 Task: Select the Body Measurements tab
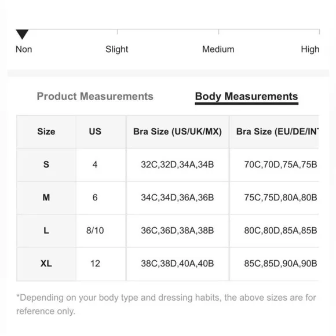click(x=246, y=97)
